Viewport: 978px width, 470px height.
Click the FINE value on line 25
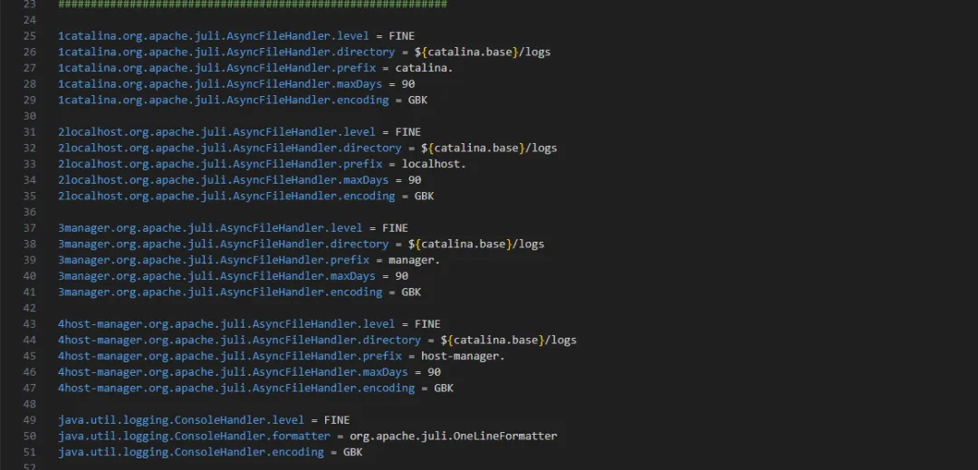pos(402,36)
